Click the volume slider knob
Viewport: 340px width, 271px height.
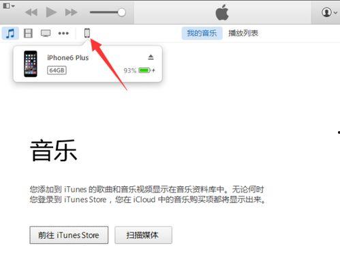click(x=122, y=12)
